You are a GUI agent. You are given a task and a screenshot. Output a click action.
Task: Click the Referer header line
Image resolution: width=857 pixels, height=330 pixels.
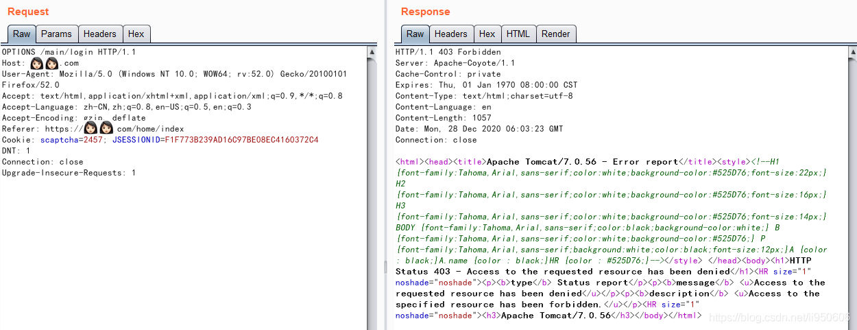93,128
